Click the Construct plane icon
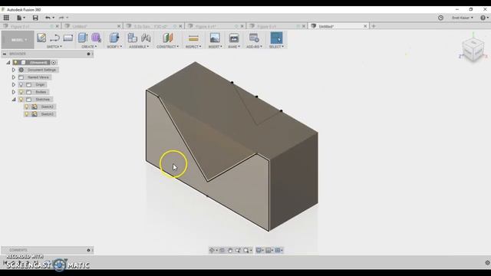Image resolution: width=491 pixels, height=276 pixels. coord(167,38)
